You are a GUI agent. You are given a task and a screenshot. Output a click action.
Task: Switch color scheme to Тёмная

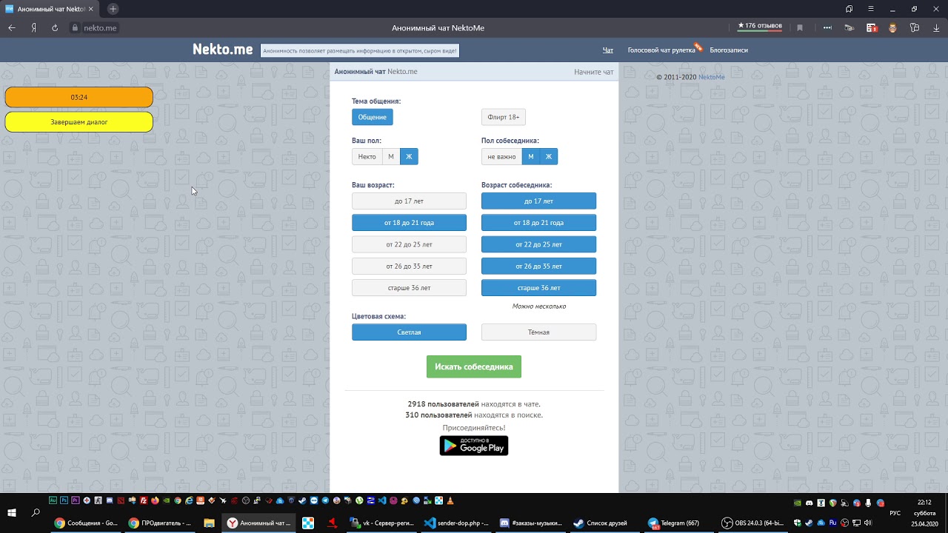(538, 332)
